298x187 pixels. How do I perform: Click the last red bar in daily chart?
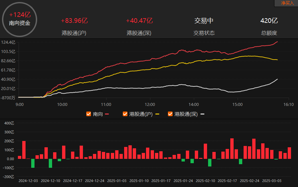click(289, 153)
